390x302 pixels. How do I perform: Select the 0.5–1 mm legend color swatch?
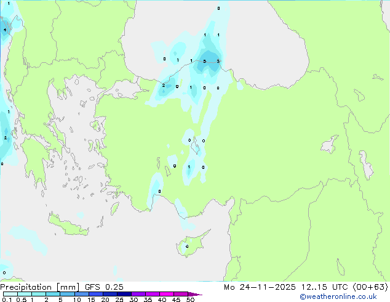25,294
